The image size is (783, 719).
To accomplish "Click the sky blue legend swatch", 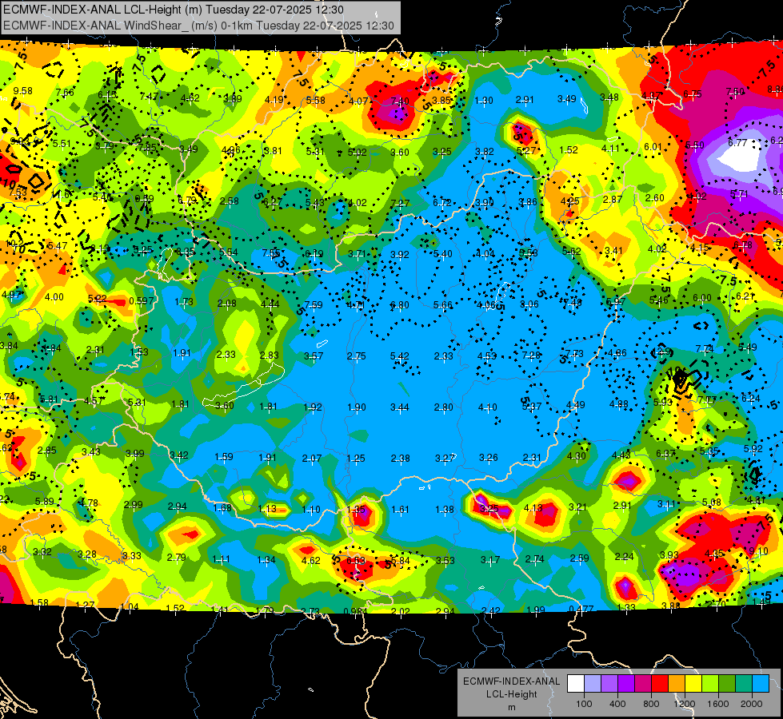I will (761, 684).
